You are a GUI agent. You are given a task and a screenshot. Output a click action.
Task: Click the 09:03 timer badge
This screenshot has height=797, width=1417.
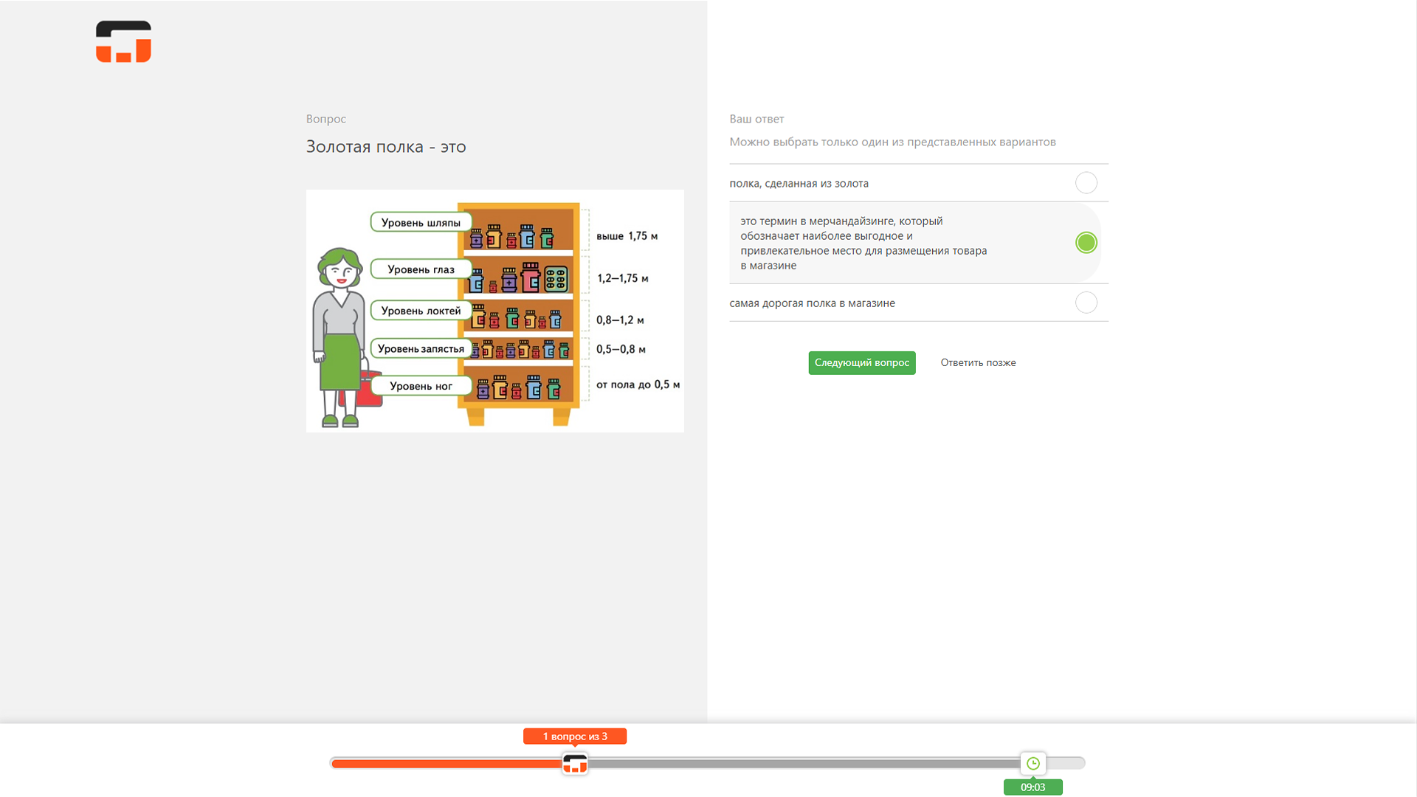(x=1032, y=787)
